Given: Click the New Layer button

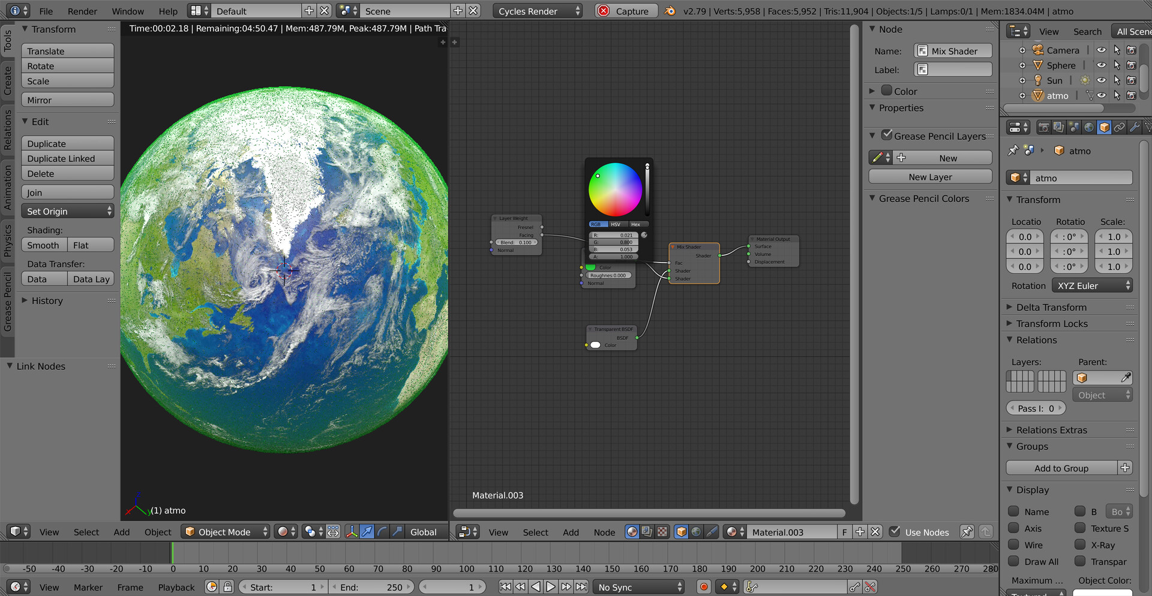Looking at the screenshot, I should [x=929, y=177].
